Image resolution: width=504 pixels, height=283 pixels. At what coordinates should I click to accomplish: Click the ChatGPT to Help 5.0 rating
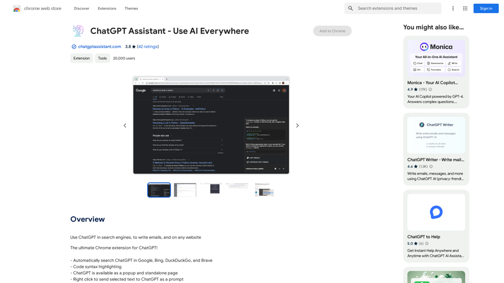pos(413,244)
